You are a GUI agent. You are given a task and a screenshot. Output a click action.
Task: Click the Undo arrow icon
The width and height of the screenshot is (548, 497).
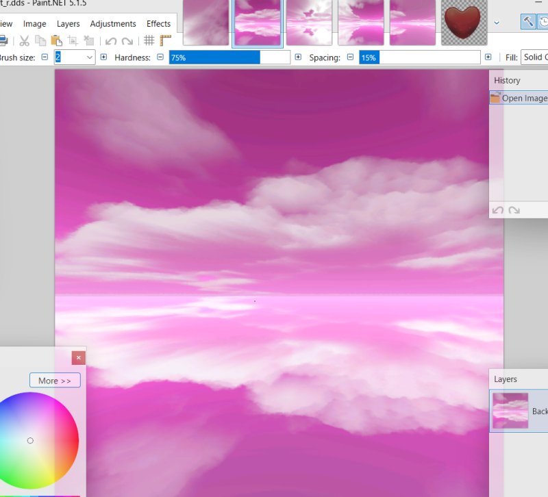point(111,40)
